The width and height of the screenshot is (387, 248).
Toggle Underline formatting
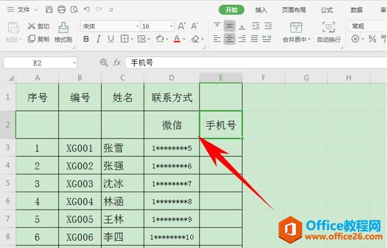tap(111, 39)
